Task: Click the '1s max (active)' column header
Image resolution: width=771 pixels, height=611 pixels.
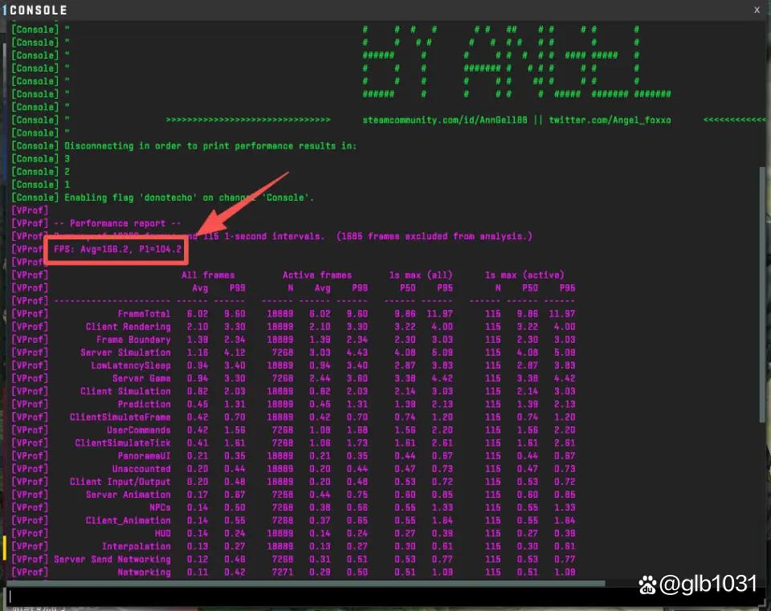Action: click(x=524, y=275)
